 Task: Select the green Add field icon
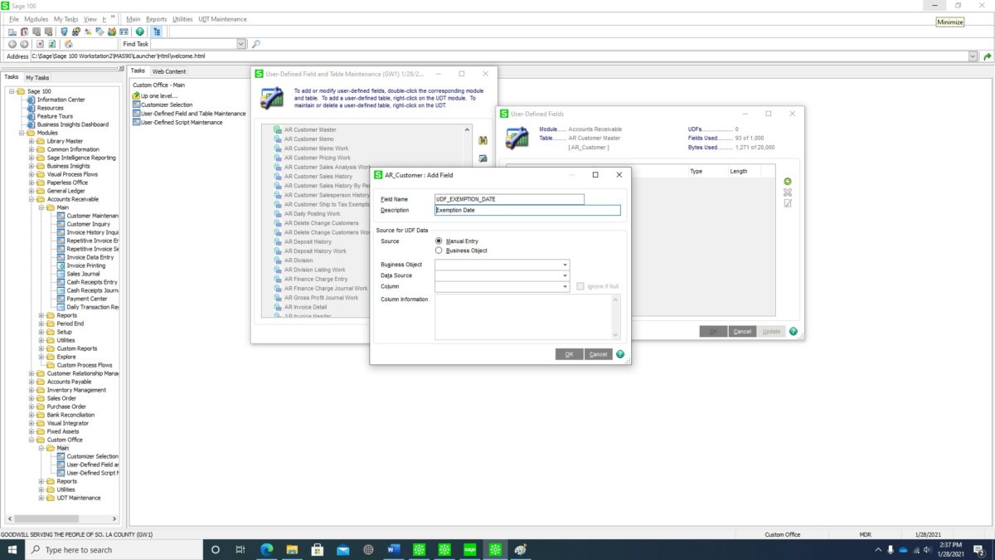coord(787,181)
